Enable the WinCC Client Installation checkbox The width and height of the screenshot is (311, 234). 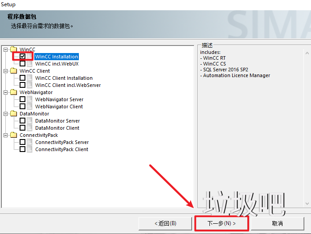pos(22,78)
